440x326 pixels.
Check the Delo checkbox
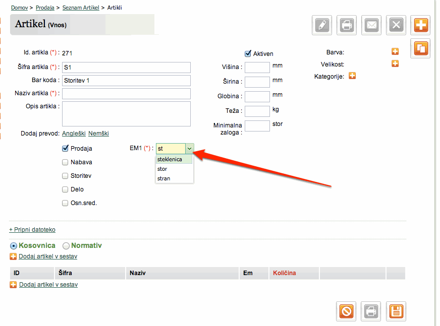point(65,189)
